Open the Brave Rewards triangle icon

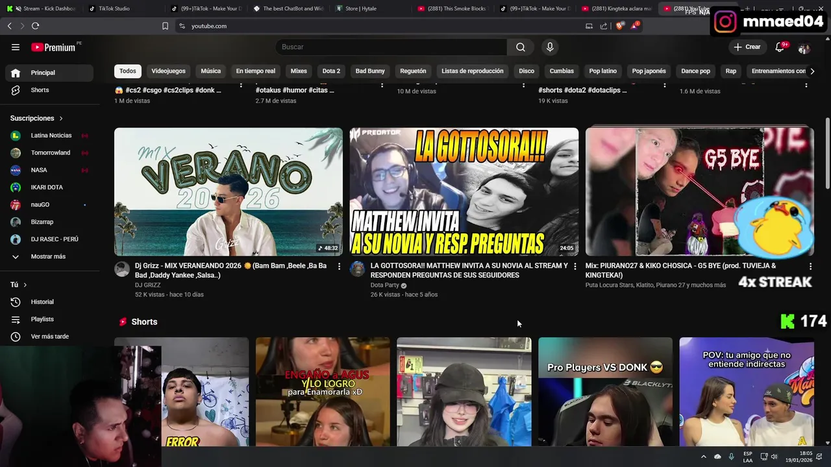coord(634,26)
